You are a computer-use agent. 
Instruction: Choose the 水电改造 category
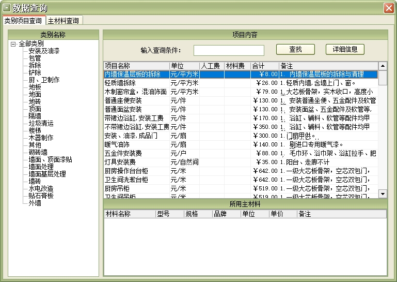41,189
